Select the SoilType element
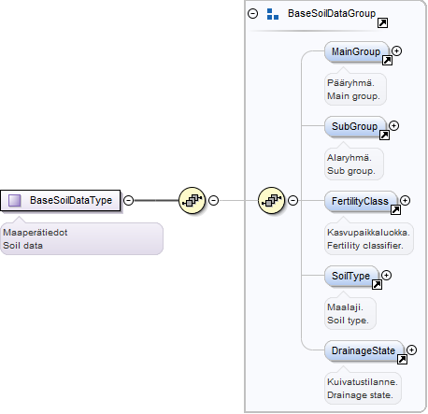The height and width of the screenshot is (414, 428). pyautogui.click(x=351, y=276)
